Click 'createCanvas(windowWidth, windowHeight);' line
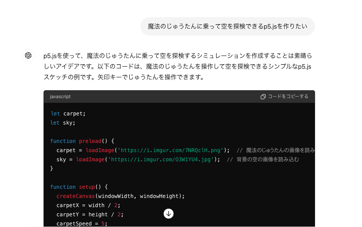Screen dimensions: 362x227 [121, 196]
